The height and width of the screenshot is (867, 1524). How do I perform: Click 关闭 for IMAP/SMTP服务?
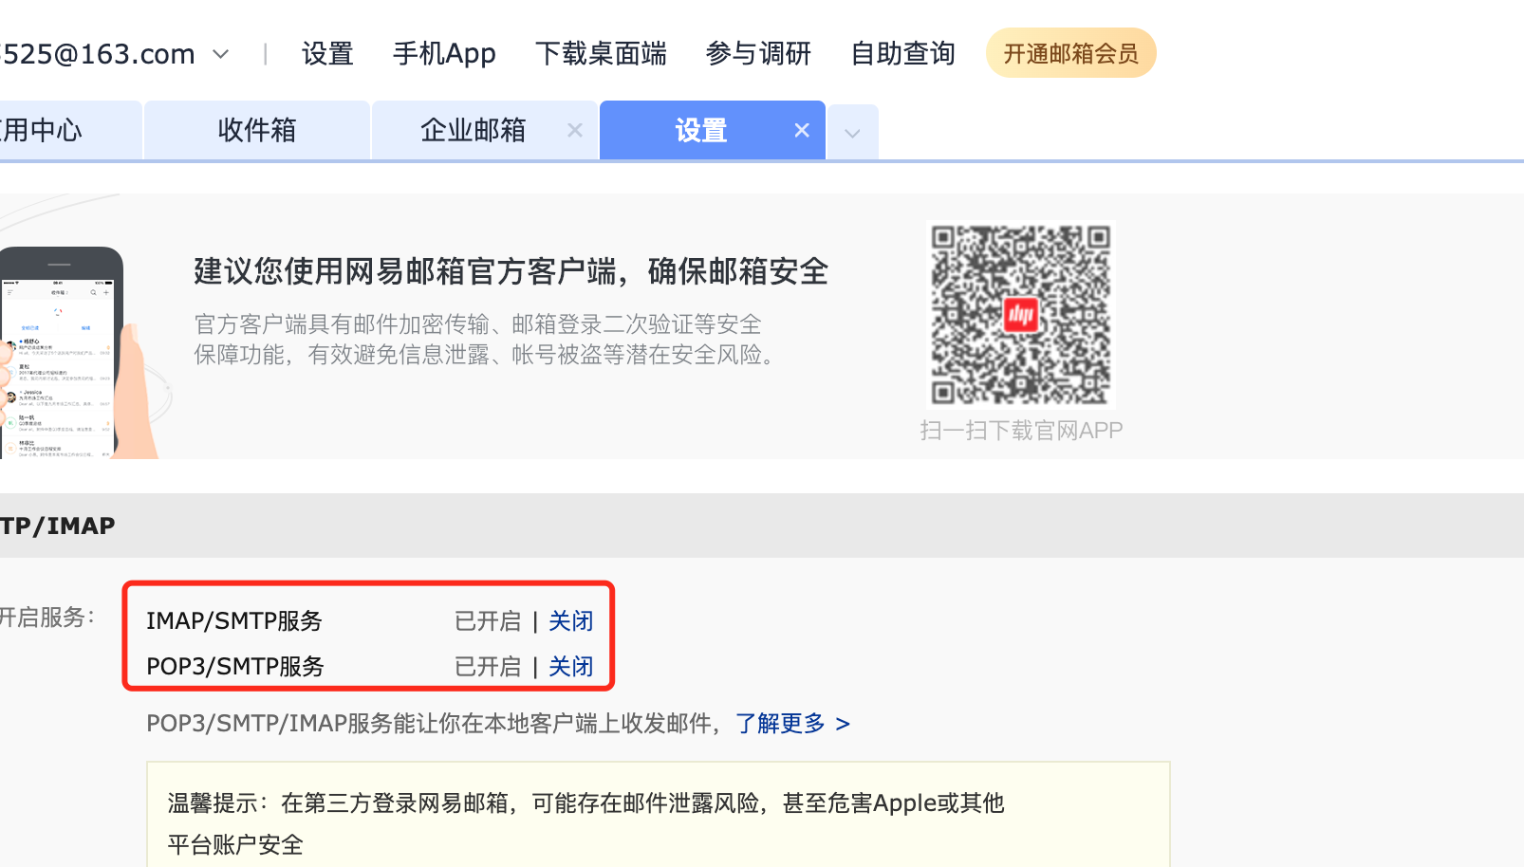point(570,621)
